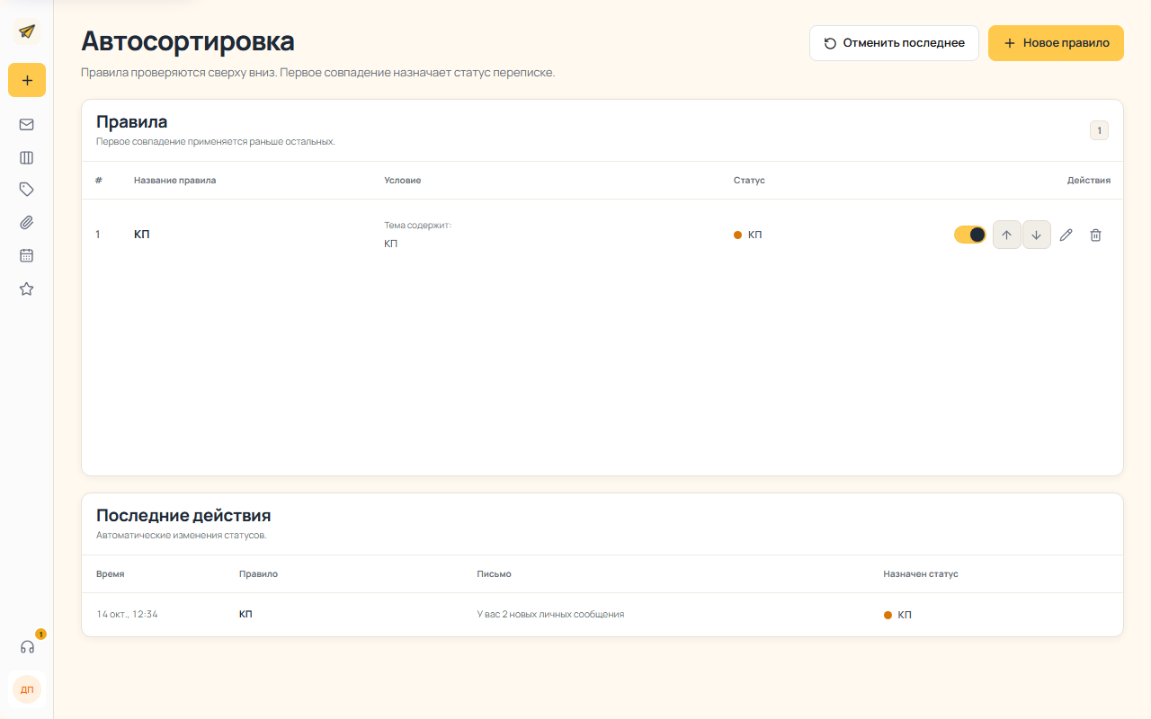Move the КП rule down
This screenshot has width=1151, height=719.
pos(1037,235)
